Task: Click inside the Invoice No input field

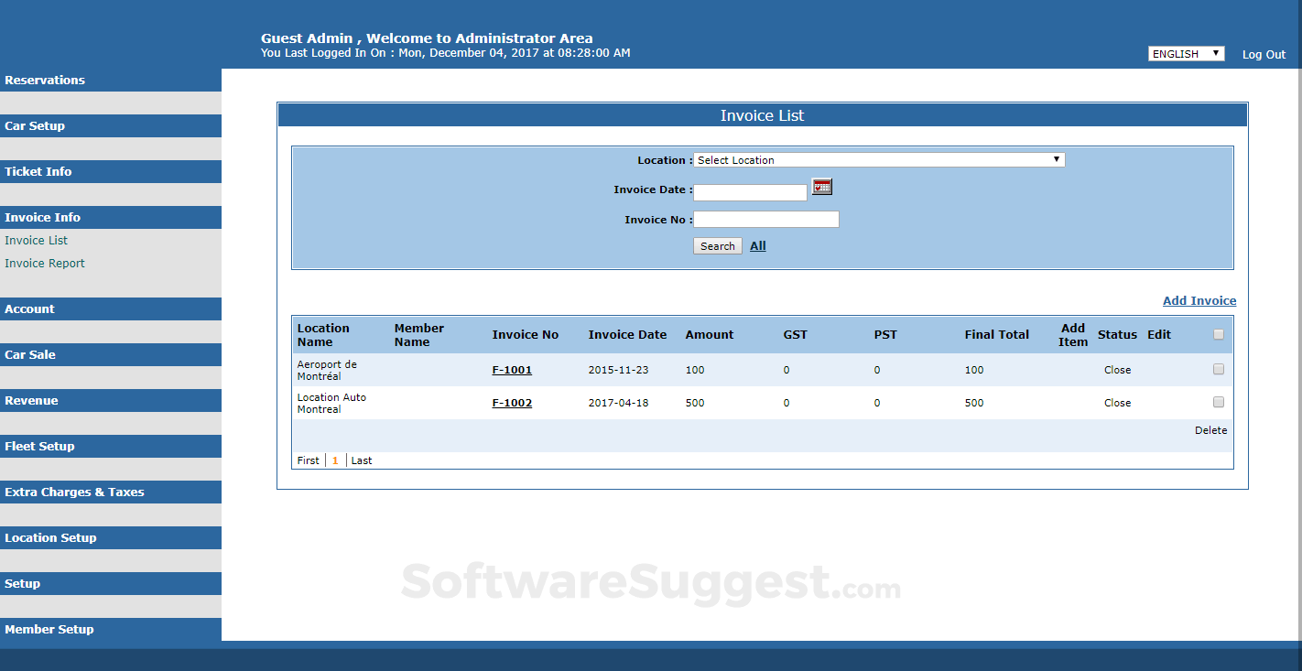Action: click(x=765, y=219)
